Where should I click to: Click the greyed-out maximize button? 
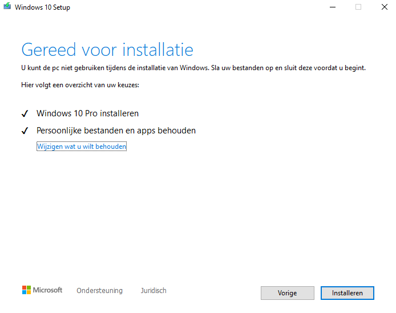(x=358, y=7)
